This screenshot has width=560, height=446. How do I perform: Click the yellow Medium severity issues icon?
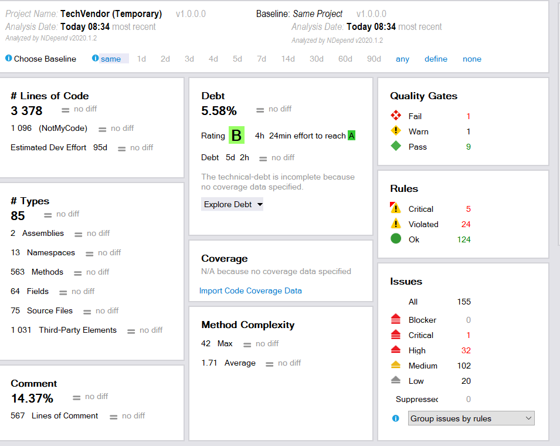click(x=396, y=365)
